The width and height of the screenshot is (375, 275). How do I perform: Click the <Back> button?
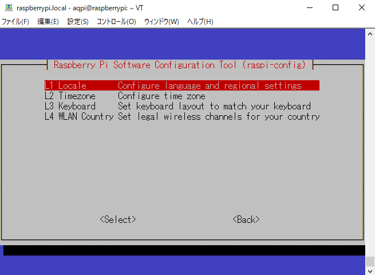point(246,219)
